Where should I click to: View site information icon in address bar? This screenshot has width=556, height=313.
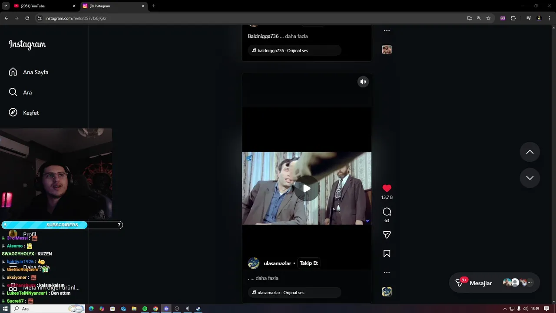coord(40,18)
